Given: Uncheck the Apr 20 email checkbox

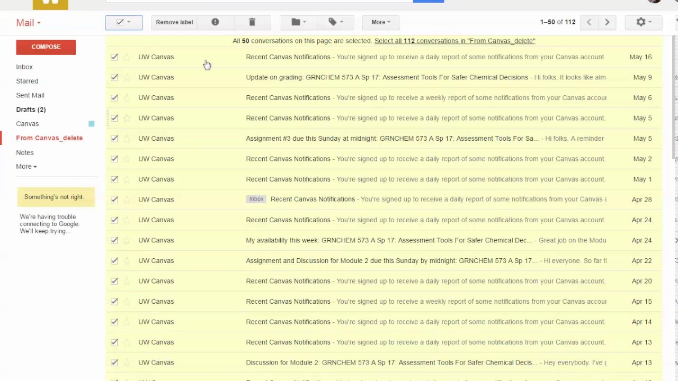Looking at the screenshot, I should 114,281.
